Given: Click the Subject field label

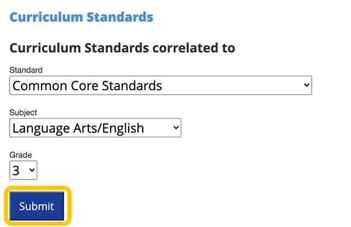Looking at the screenshot, I should click(23, 112).
